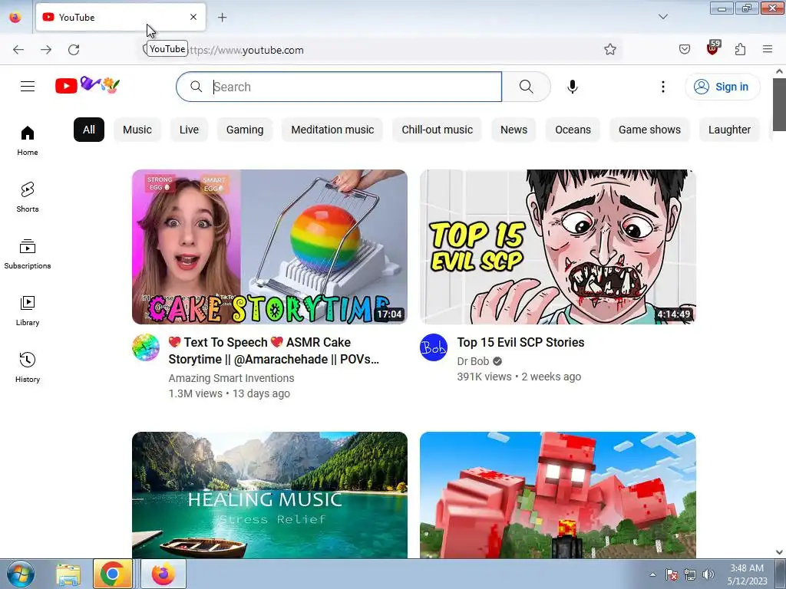
Task: Select the Chill-out music chip
Action: point(437,130)
